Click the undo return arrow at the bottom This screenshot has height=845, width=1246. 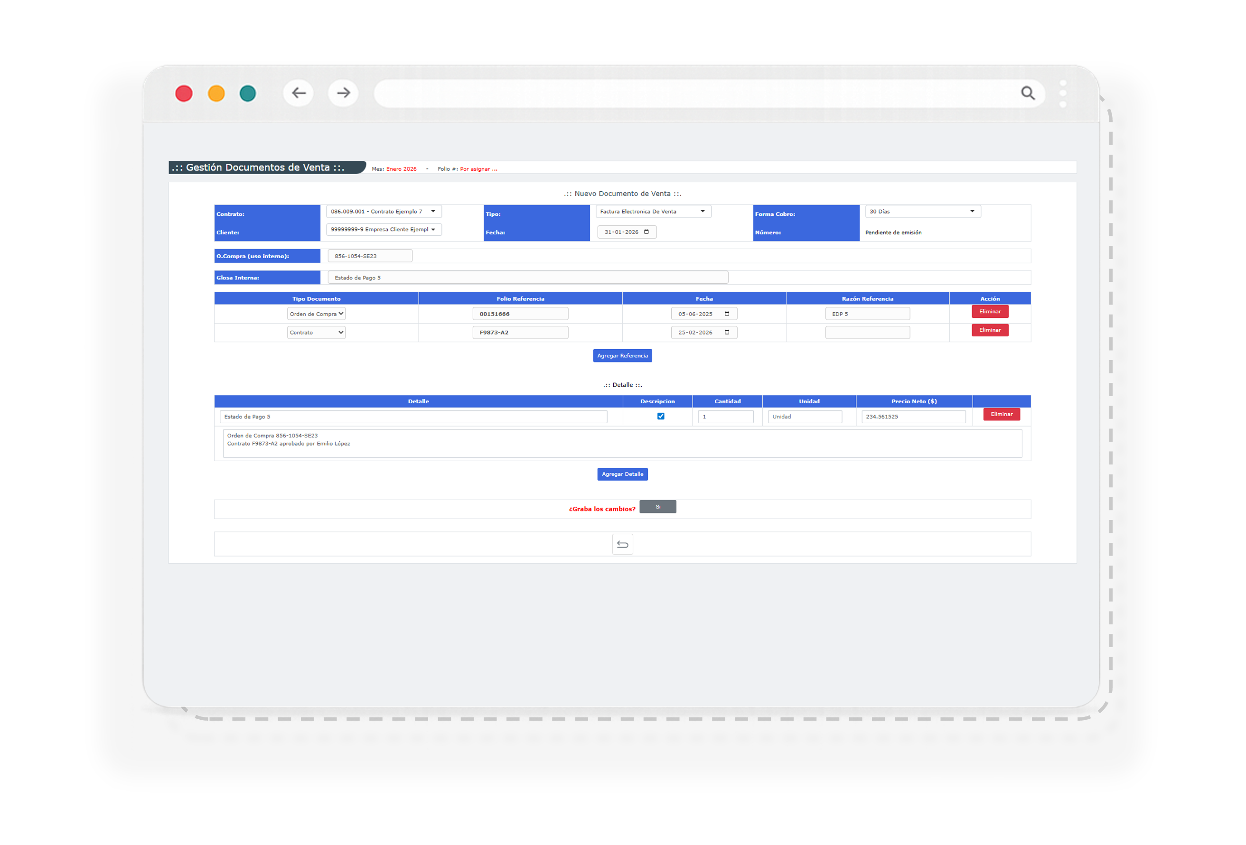[622, 544]
